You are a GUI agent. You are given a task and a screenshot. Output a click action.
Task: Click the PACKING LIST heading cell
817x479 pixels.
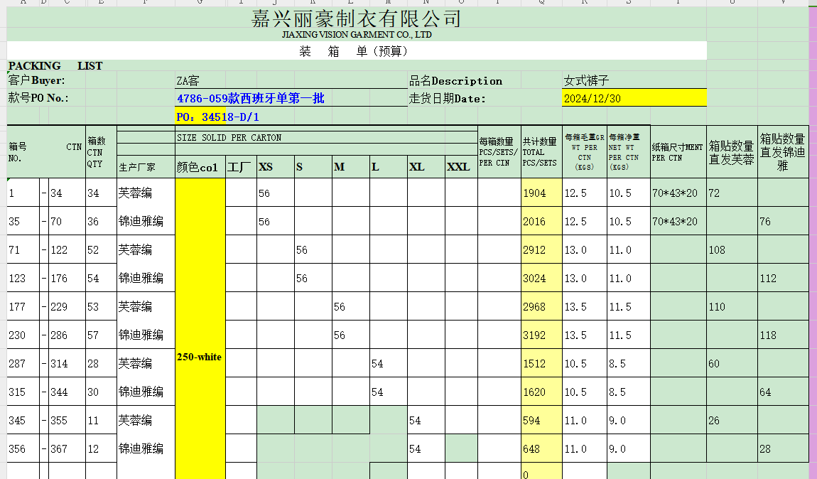point(55,66)
